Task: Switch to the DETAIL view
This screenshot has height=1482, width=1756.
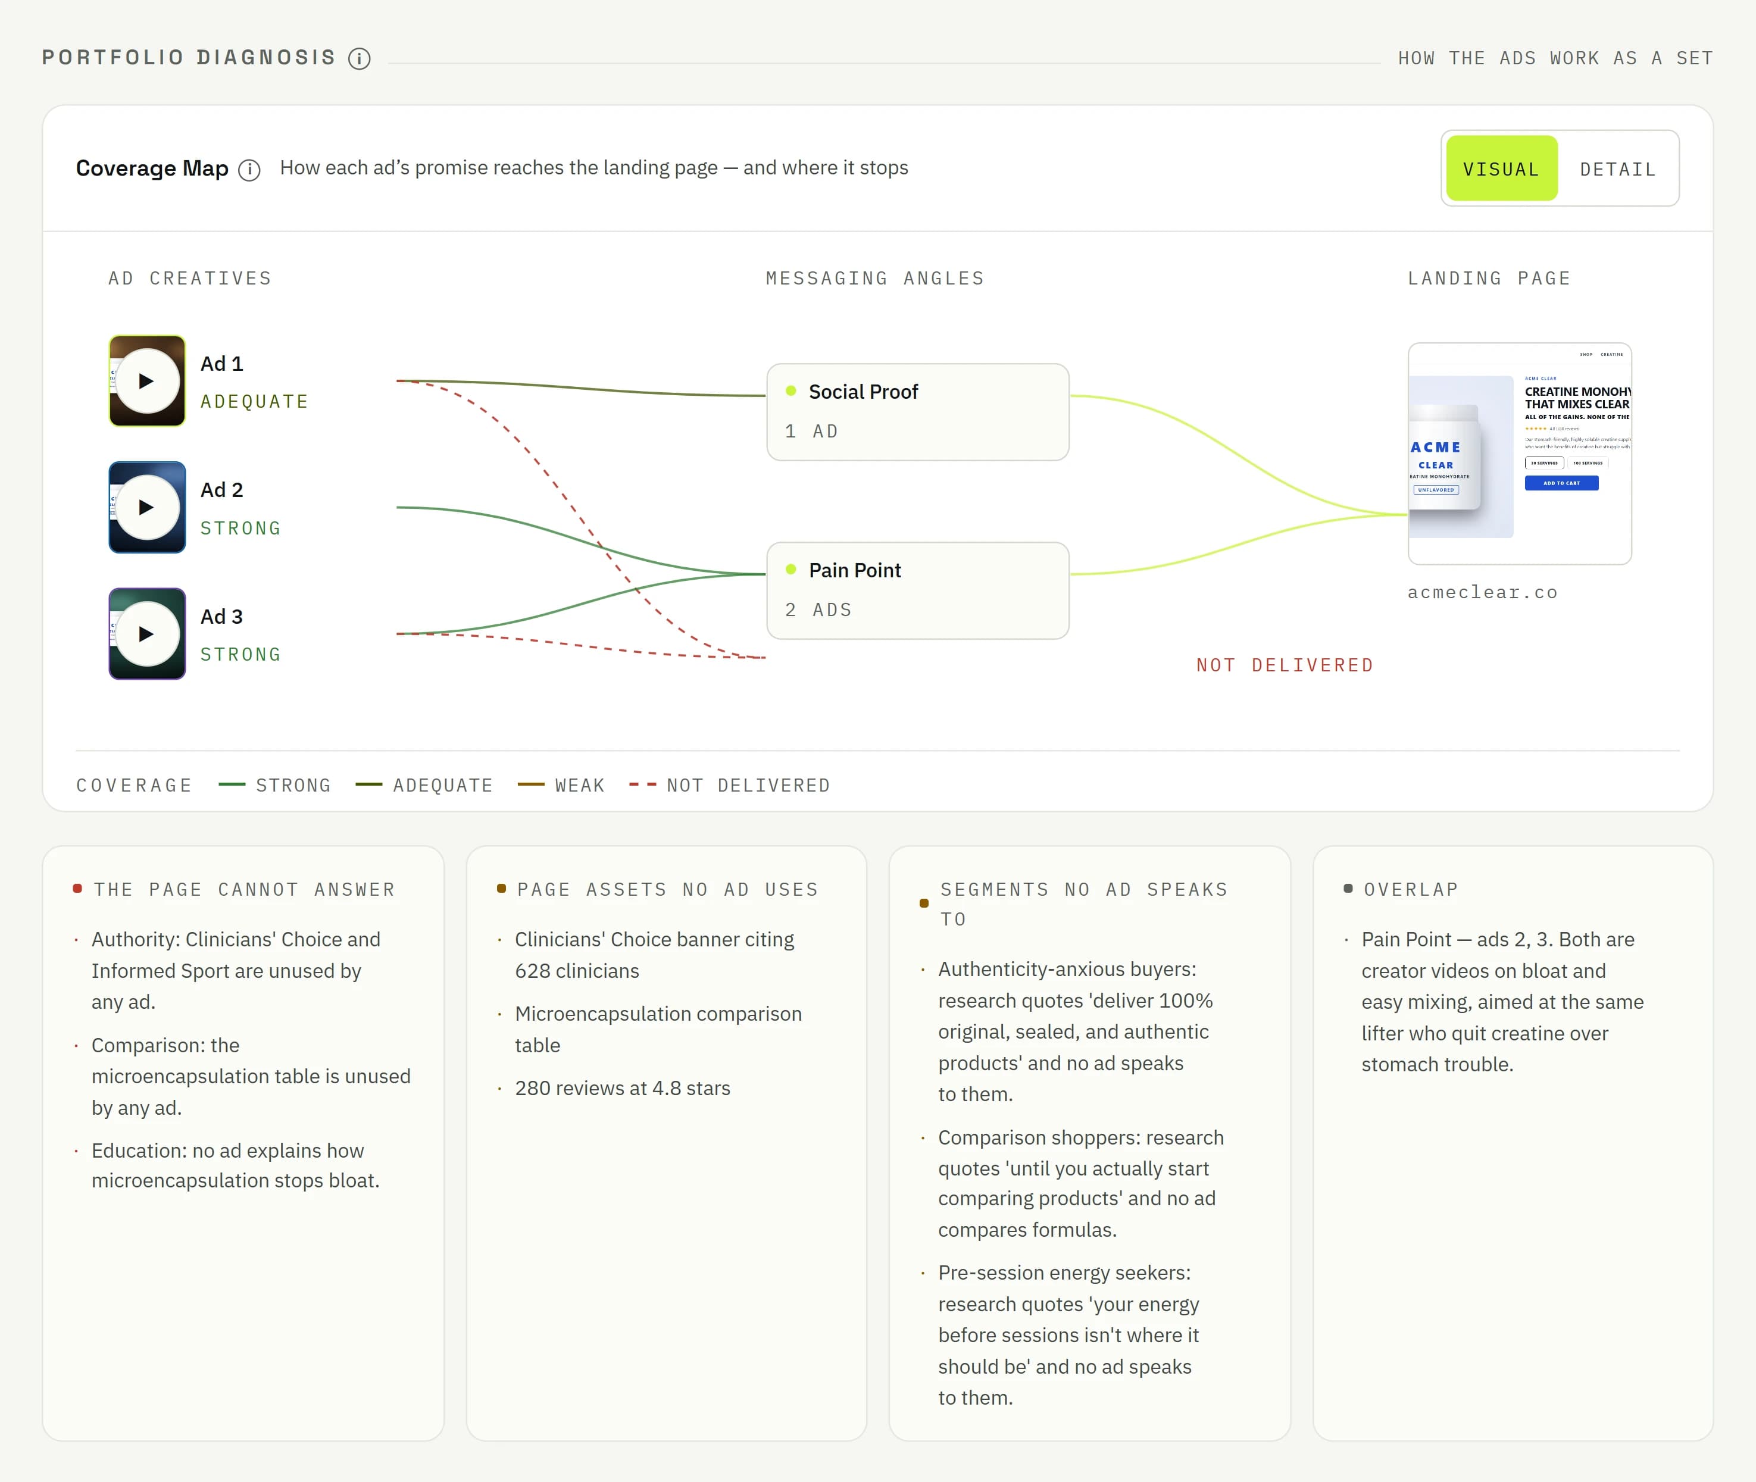Action: coord(1618,169)
